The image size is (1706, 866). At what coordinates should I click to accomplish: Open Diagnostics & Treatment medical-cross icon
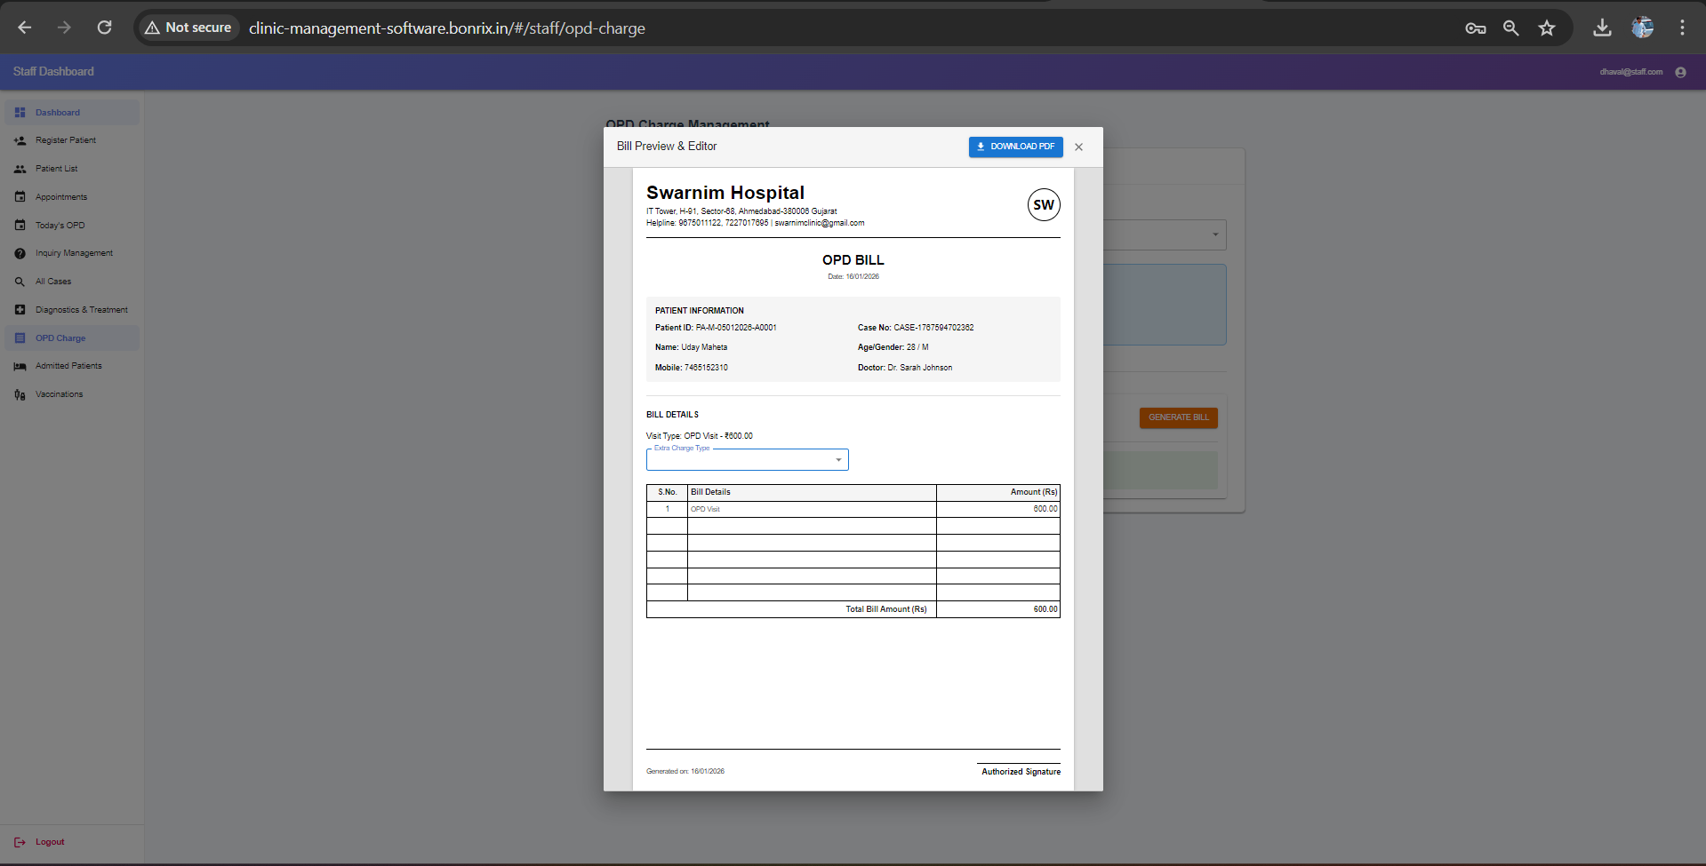pos(20,309)
